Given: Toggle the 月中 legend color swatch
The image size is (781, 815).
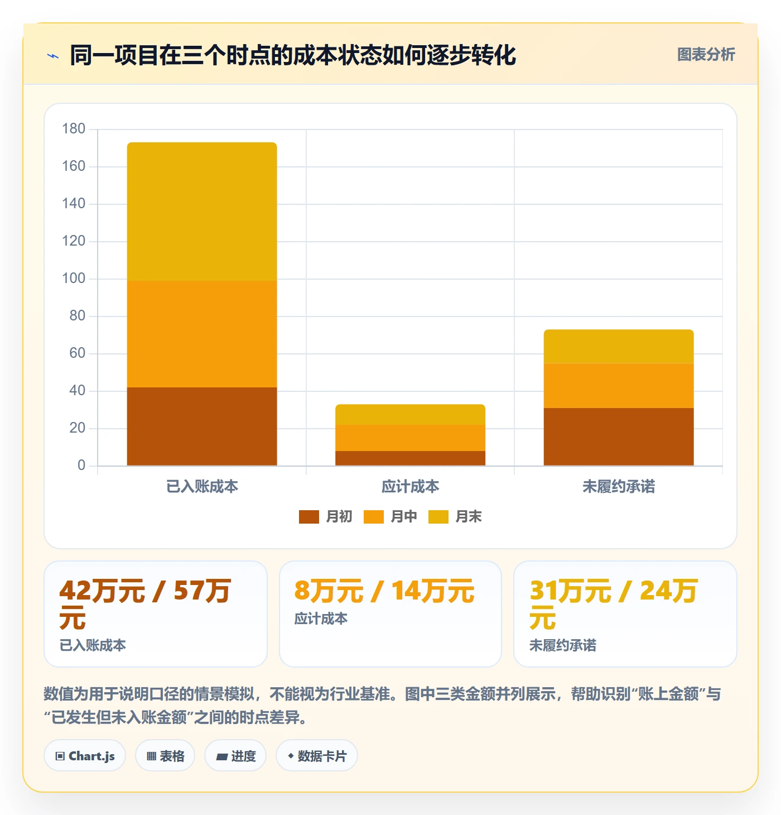Looking at the screenshot, I should (374, 517).
